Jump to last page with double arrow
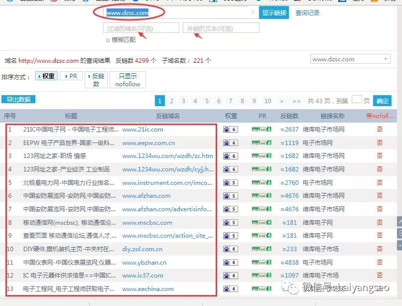 coord(296,101)
